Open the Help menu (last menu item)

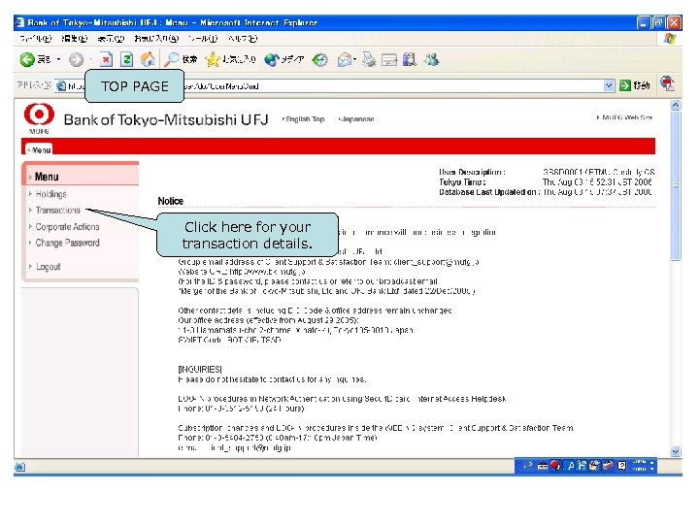point(243,39)
